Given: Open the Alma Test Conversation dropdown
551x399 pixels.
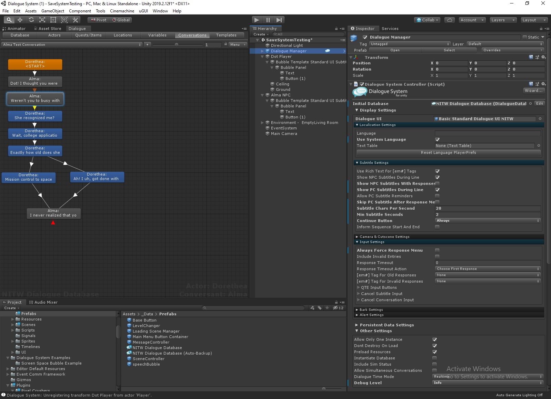Looking at the screenshot, I should 72,44.
